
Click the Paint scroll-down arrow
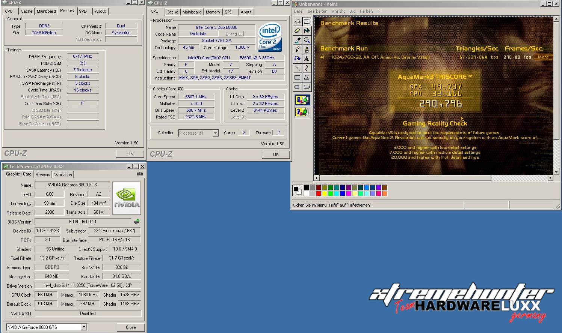[x=556, y=172]
